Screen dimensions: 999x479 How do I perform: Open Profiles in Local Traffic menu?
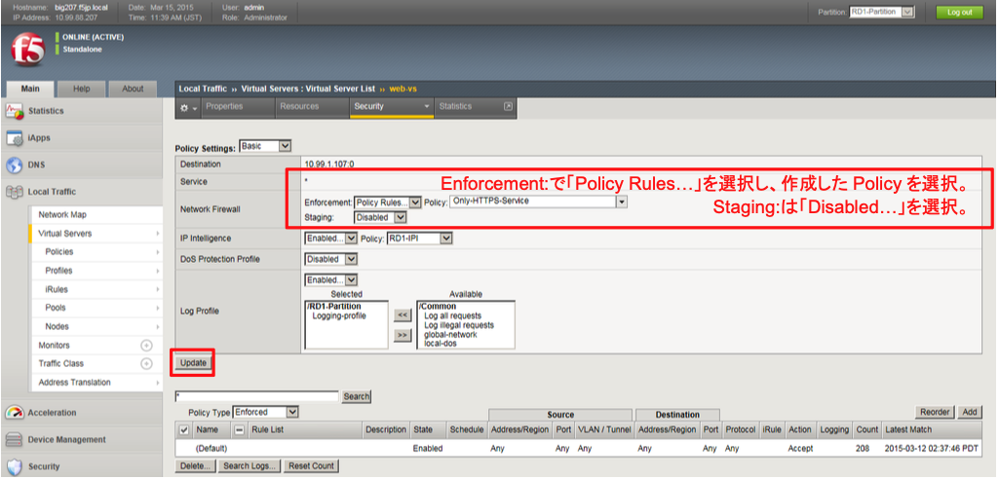click(58, 271)
